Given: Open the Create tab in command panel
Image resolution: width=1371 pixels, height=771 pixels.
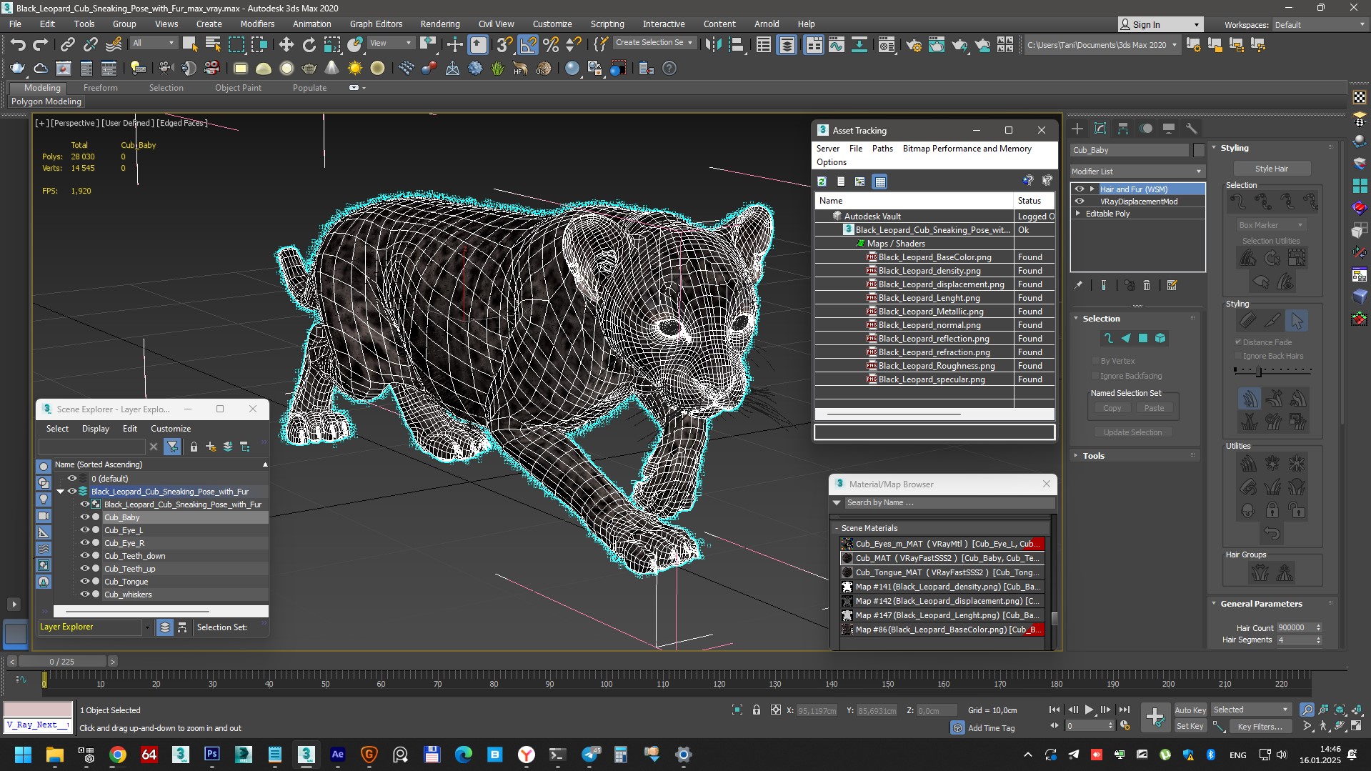Looking at the screenshot, I should point(1077,129).
